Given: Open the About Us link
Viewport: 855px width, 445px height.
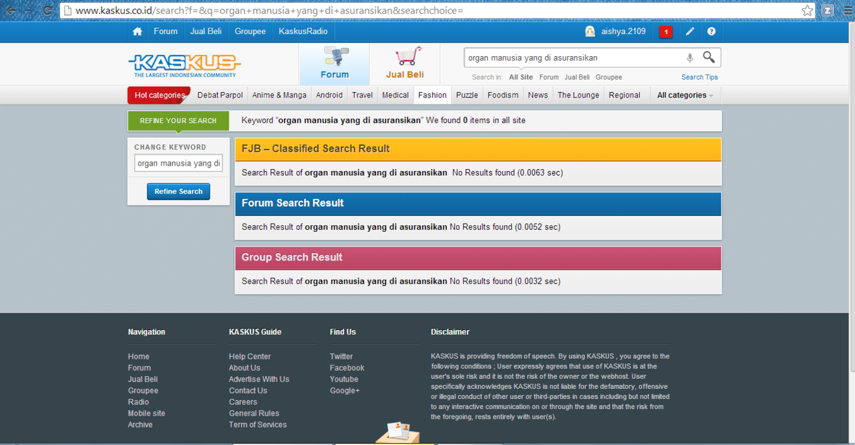Looking at the screenshot, I should [244, 368].
